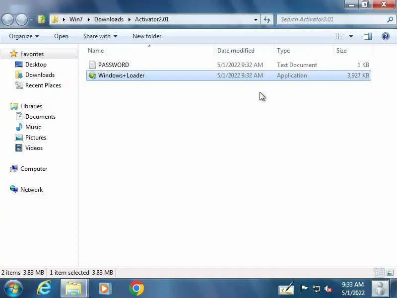Open Desktop under Favorites
The width and height of the screenshot is (397, 298).
point(36,65)
